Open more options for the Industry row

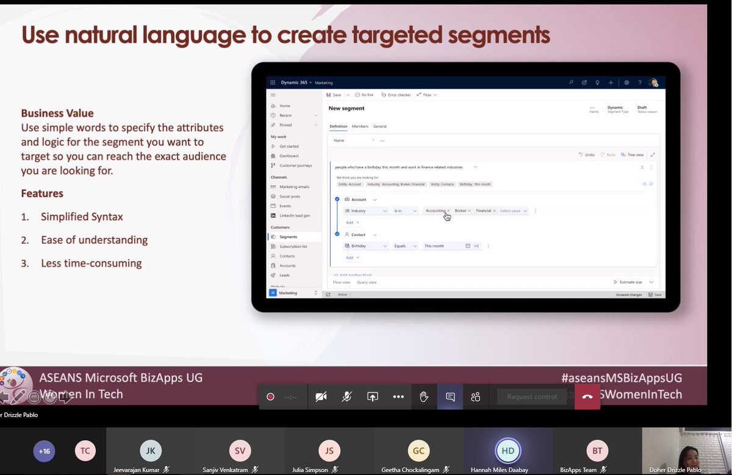pos(535,211)
